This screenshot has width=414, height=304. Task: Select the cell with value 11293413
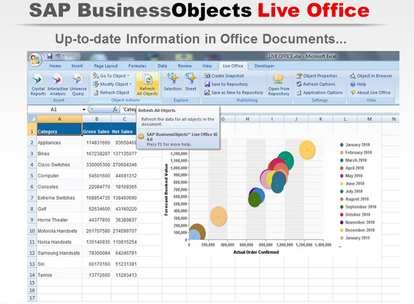click(124, 275)
